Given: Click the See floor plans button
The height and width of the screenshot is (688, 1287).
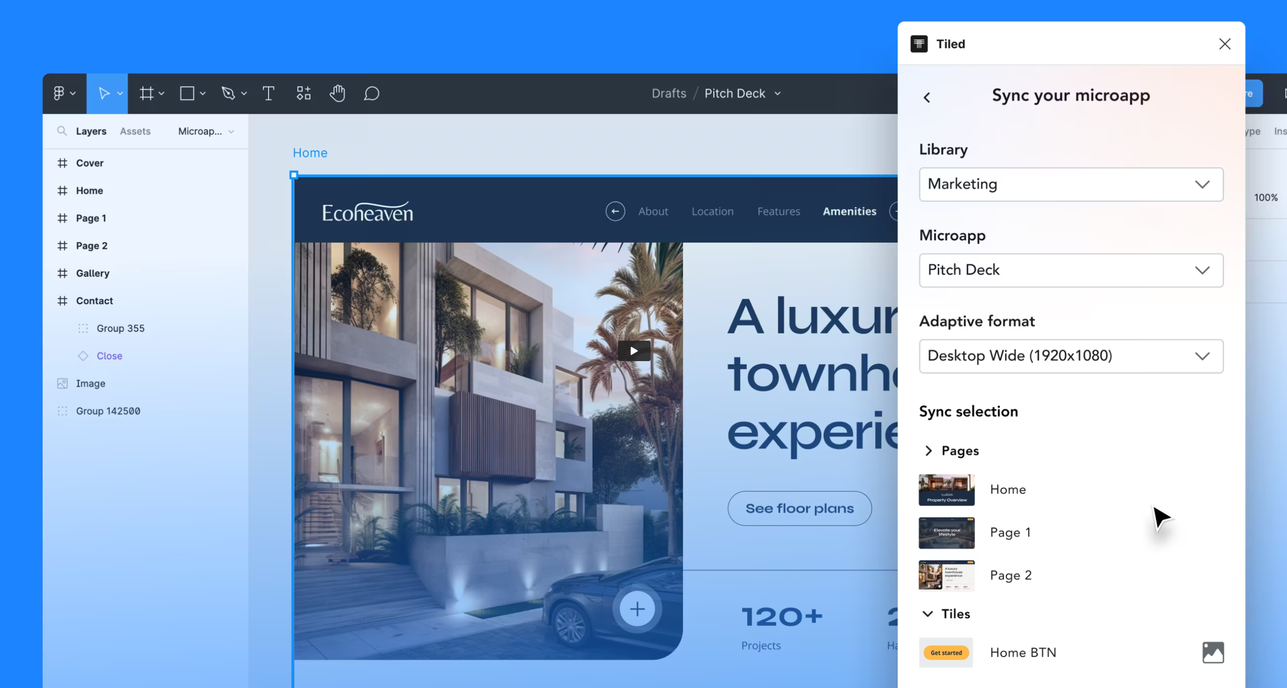Looking at the screenshot, I should 800,507.
